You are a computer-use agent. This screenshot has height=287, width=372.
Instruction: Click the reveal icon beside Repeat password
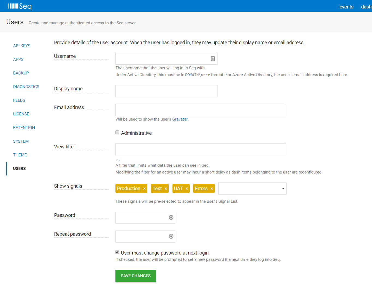point(171,236)
